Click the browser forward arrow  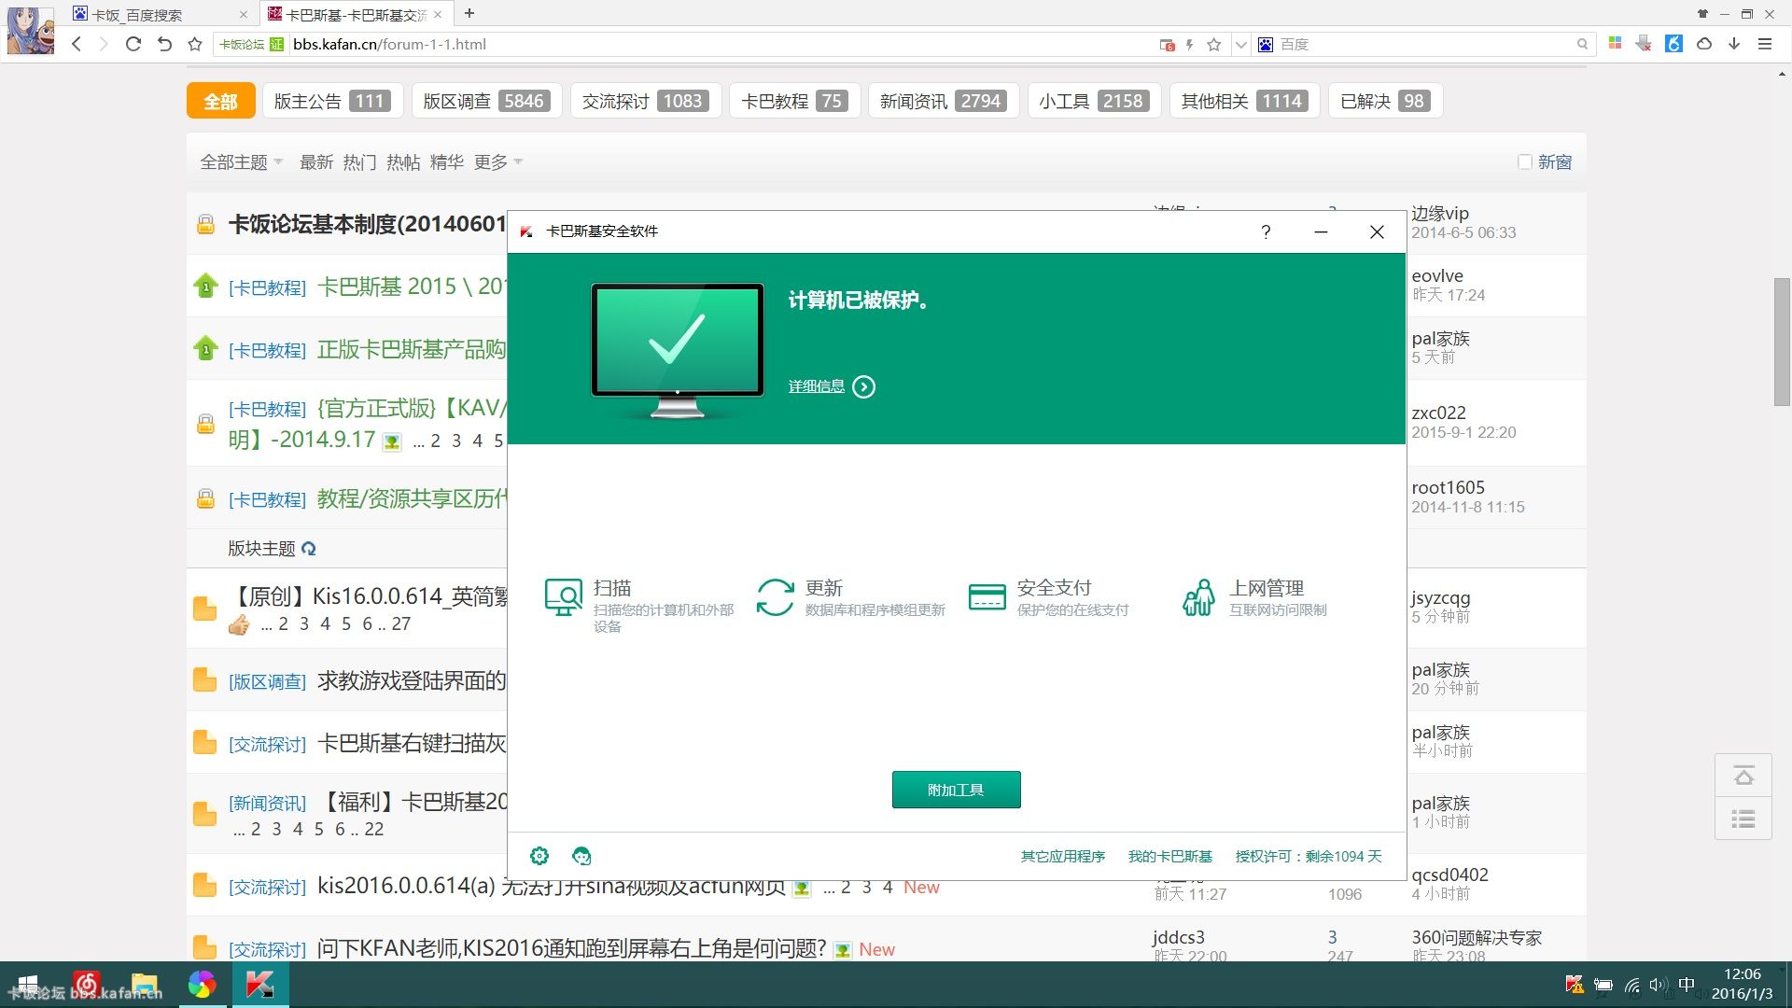tap(104, 44)
